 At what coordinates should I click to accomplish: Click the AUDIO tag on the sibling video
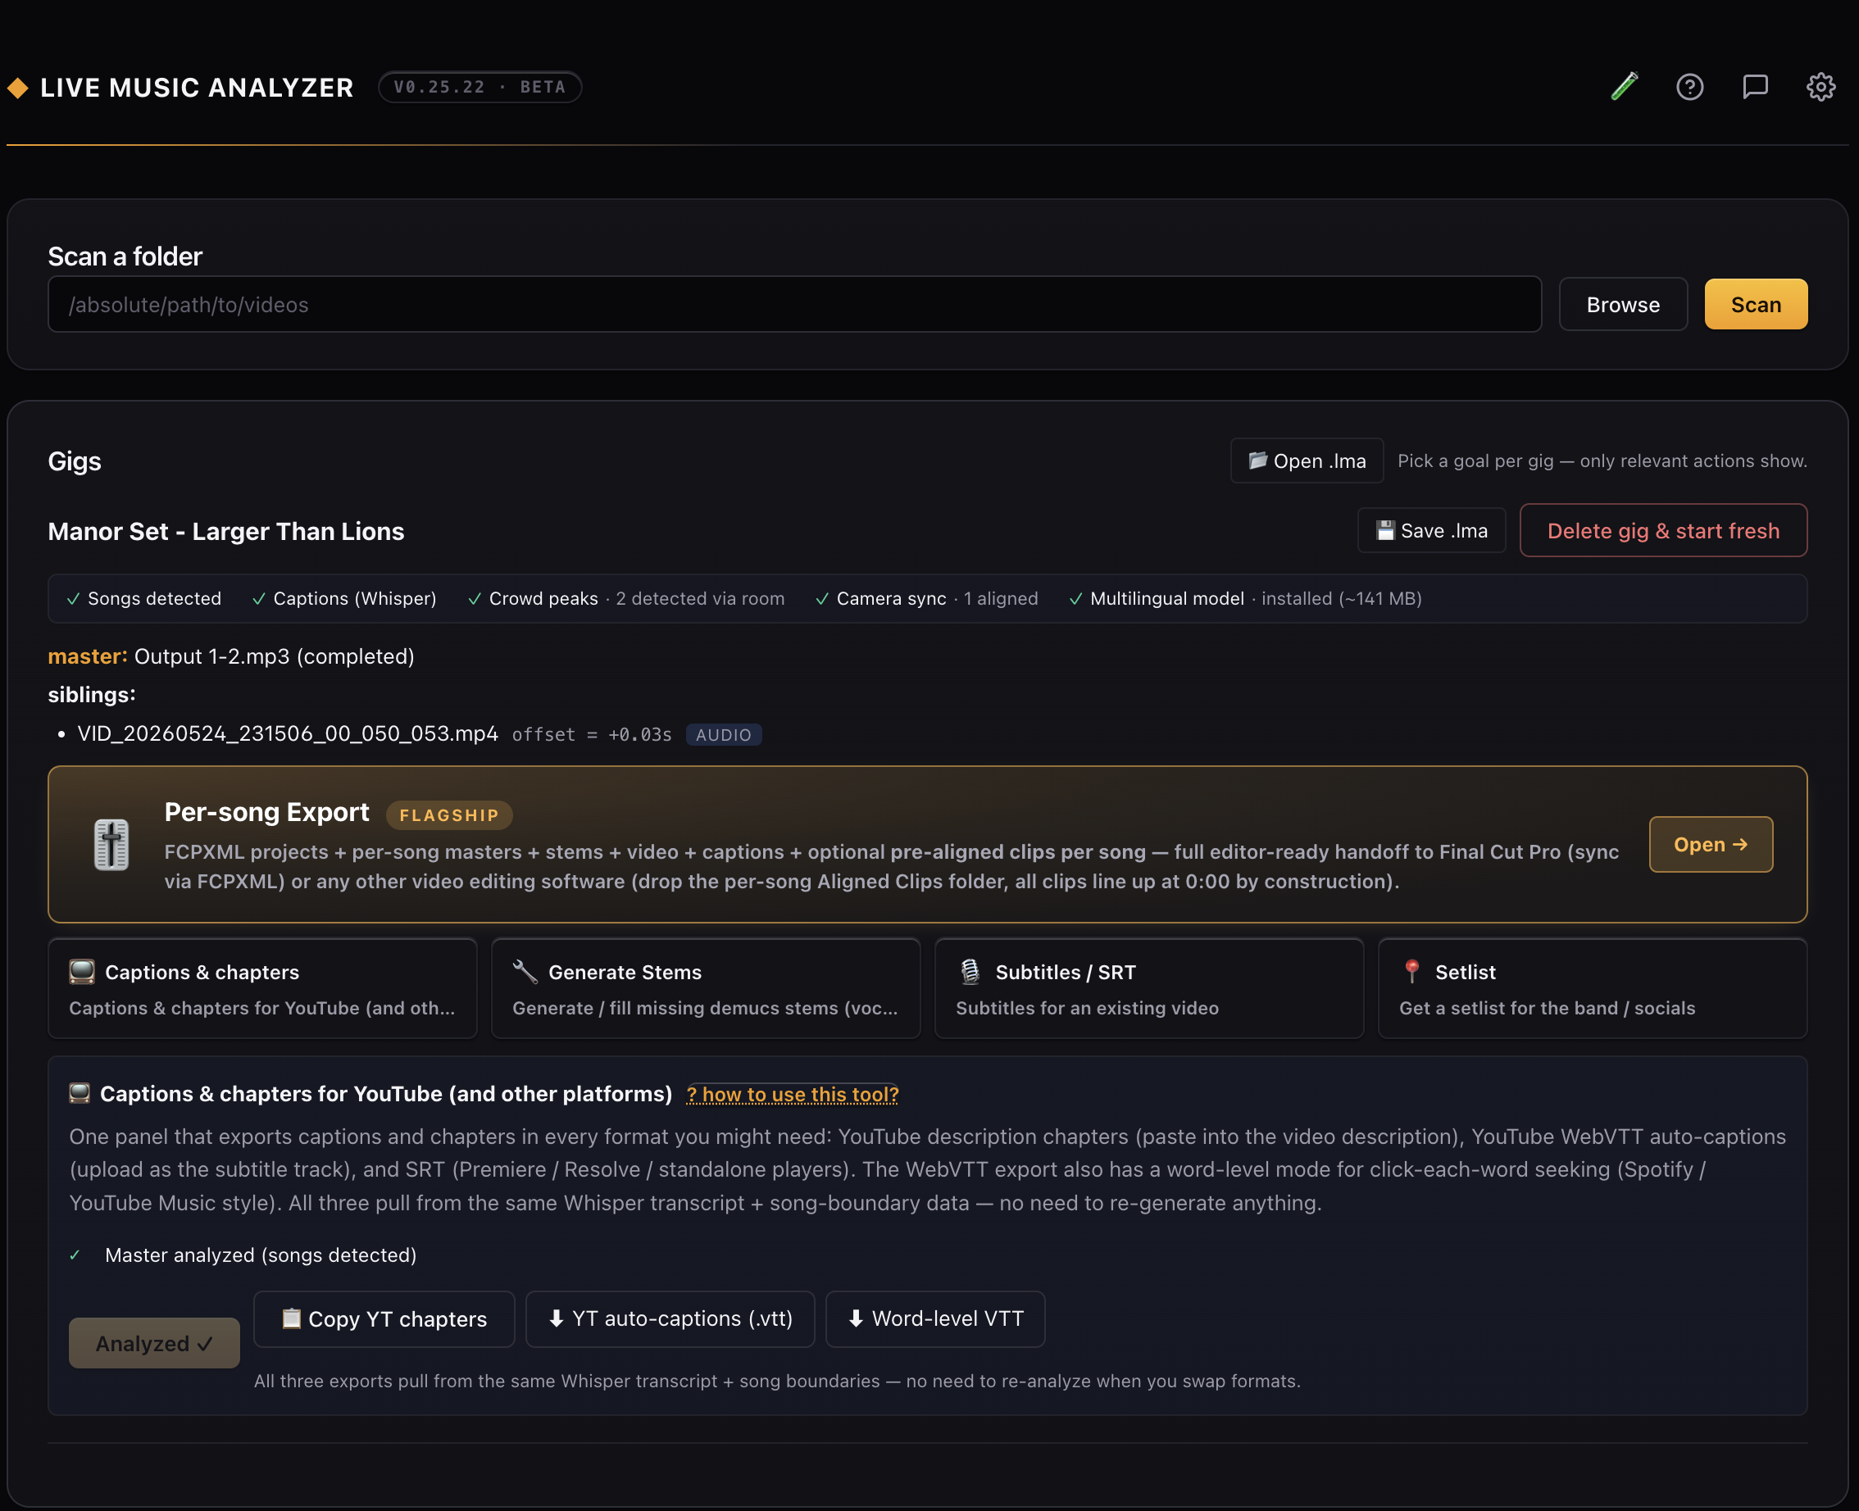723,735
